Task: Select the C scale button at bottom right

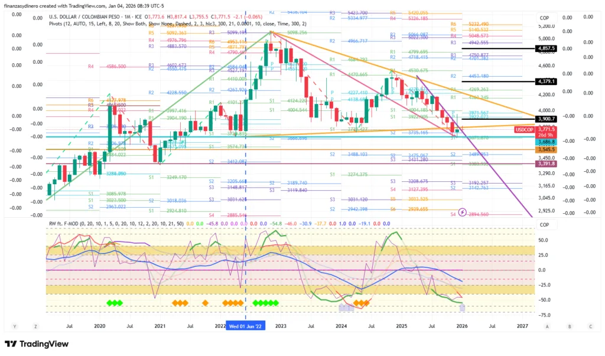Action: [x=591, y=325]
